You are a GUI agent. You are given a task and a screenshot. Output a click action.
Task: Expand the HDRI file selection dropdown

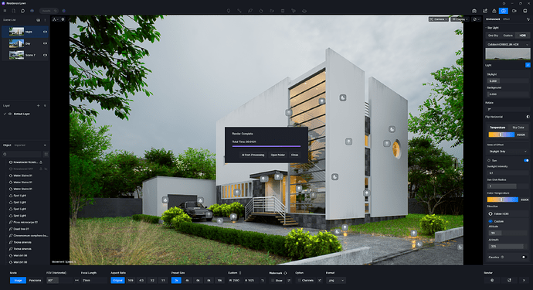(508, 45)
